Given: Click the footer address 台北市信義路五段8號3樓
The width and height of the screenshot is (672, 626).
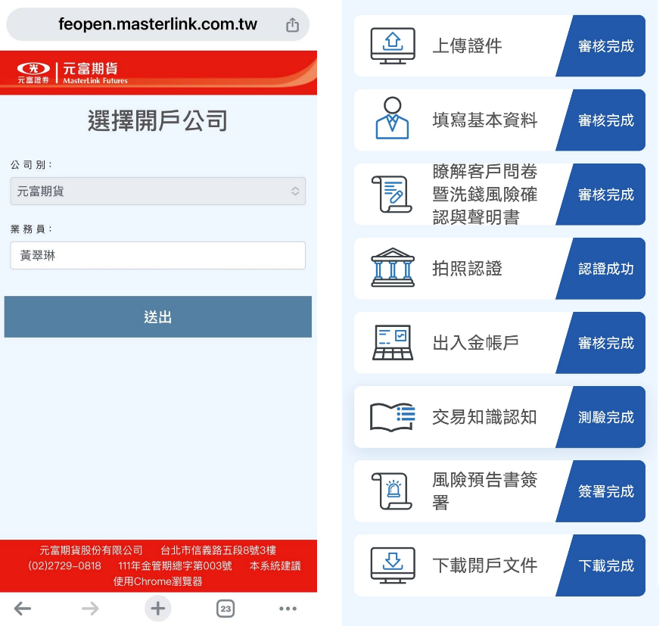Looking at the screenshot, I should pos(218,550).
